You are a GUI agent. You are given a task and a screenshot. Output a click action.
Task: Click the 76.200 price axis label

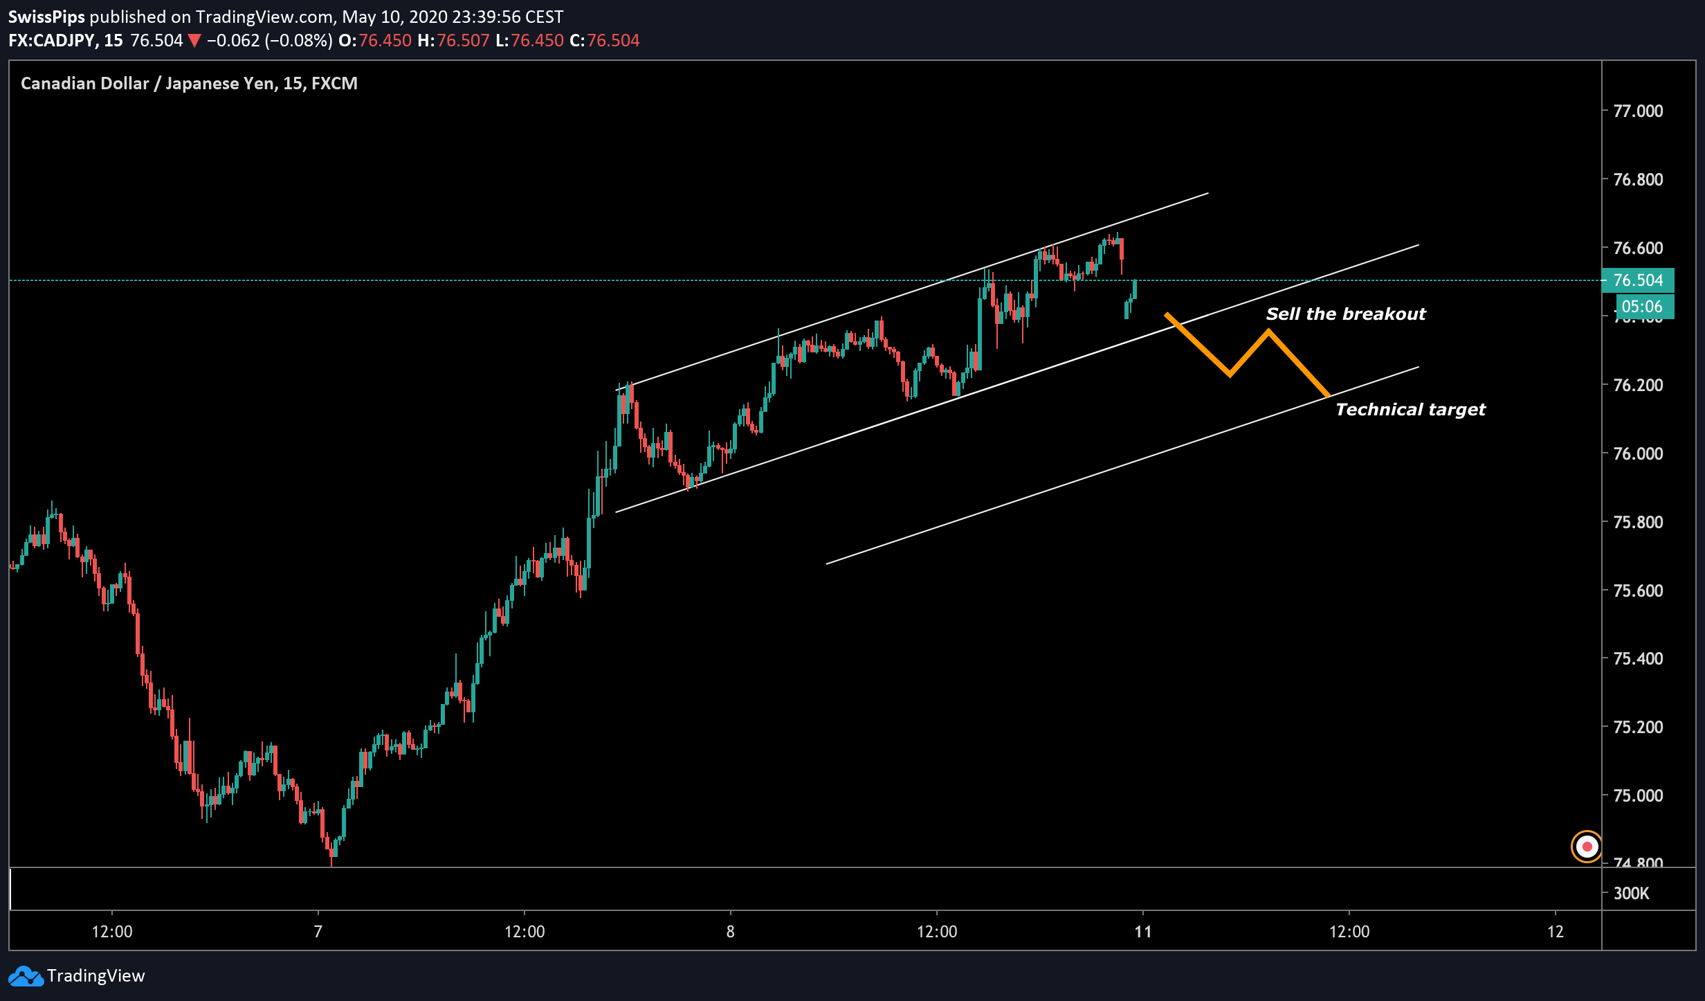pos(1638,385)
